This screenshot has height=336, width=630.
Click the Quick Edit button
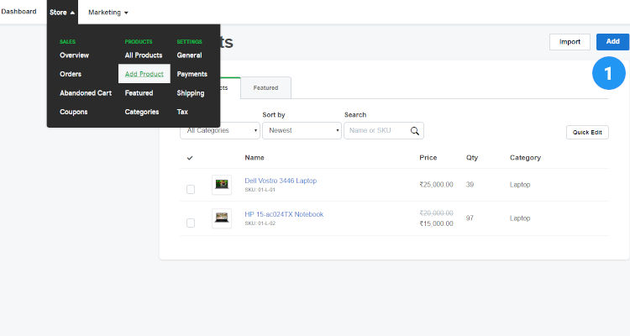tap(587, 132)
